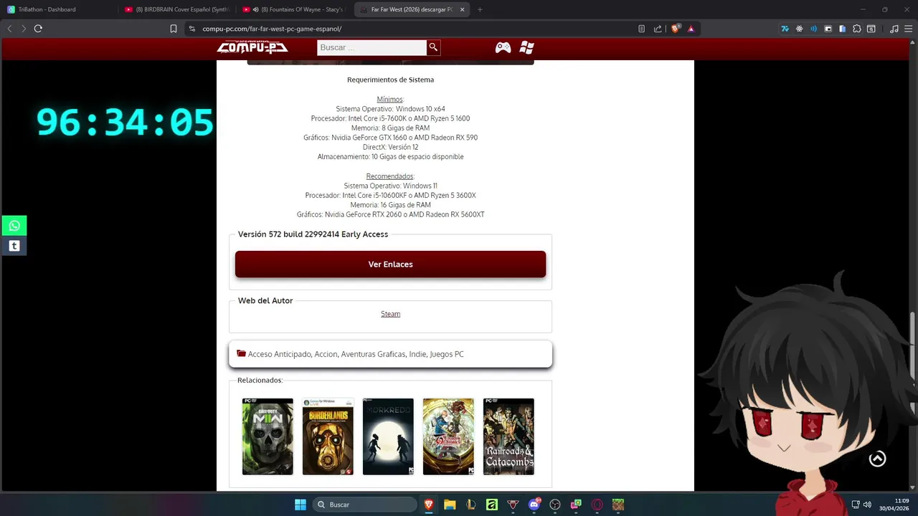Open the TriBathon - Dashboard tab

point(59,9)
